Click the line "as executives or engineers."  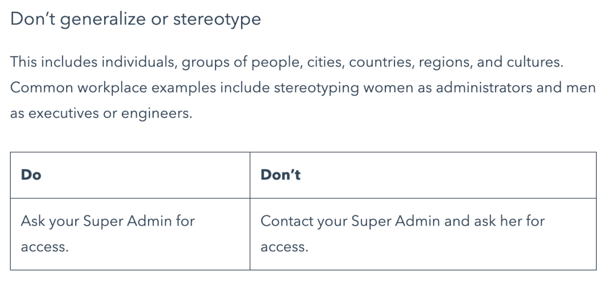tap(102, 113)
